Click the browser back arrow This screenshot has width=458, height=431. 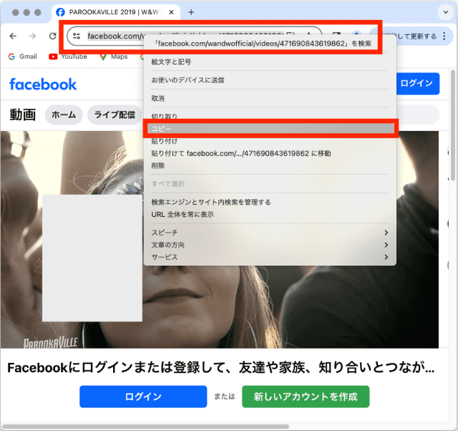pyautogui.click(x=13, y=36)
